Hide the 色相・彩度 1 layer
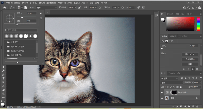 point(162,92)
